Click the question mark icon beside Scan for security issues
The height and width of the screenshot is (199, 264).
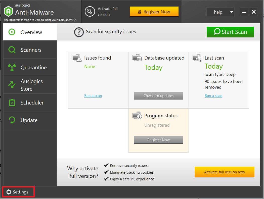click(x=79, y=32)
